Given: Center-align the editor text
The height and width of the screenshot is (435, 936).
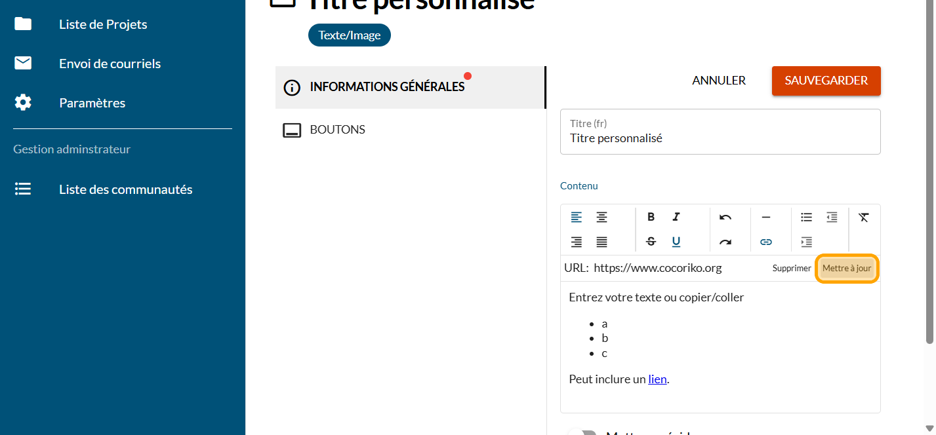Looking at the screenshot, I should click(601, 217).
